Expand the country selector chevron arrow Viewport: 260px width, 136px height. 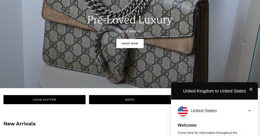click(x=249, y=111)
